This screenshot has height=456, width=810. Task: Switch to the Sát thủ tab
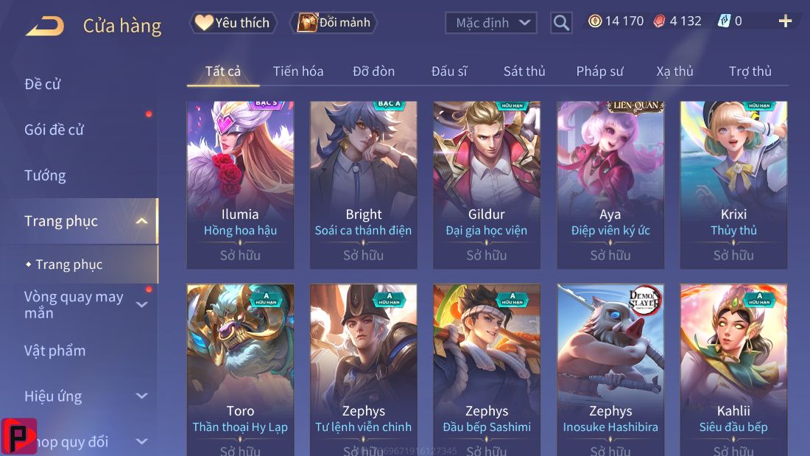[524, 71]
